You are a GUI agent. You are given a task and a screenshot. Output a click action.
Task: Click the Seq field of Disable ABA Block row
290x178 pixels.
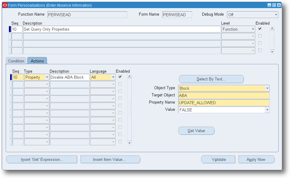pyautogui.click(x=18, y=77)
